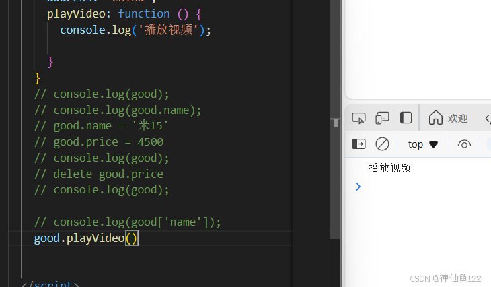This screenshot has height=287, width=491.
Task: Click the good.playVideo() code line
Action: [x=86, y=238]
